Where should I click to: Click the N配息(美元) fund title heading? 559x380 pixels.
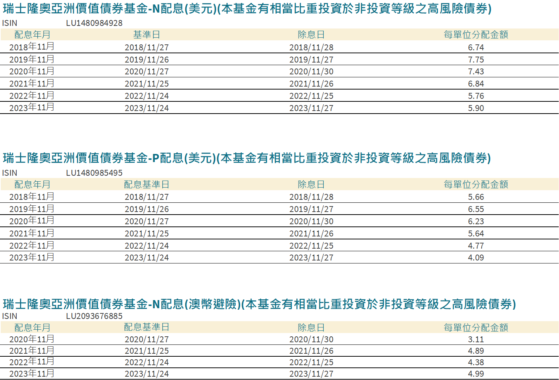point(247,9)
